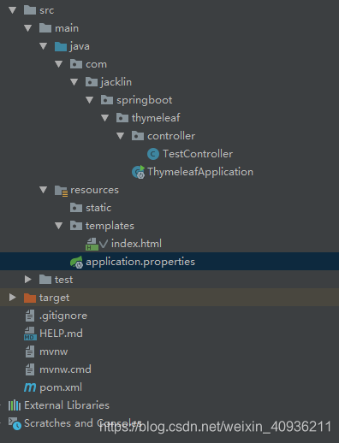Click the application.properties Spring config icon
339x443 pixels.
click(x=76, y=263)
